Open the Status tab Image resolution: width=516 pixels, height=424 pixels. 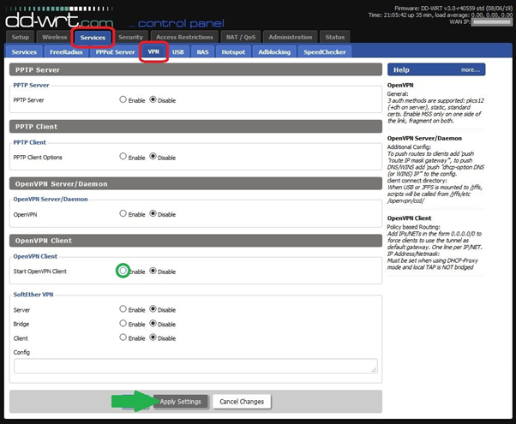(x=335, y=38)
